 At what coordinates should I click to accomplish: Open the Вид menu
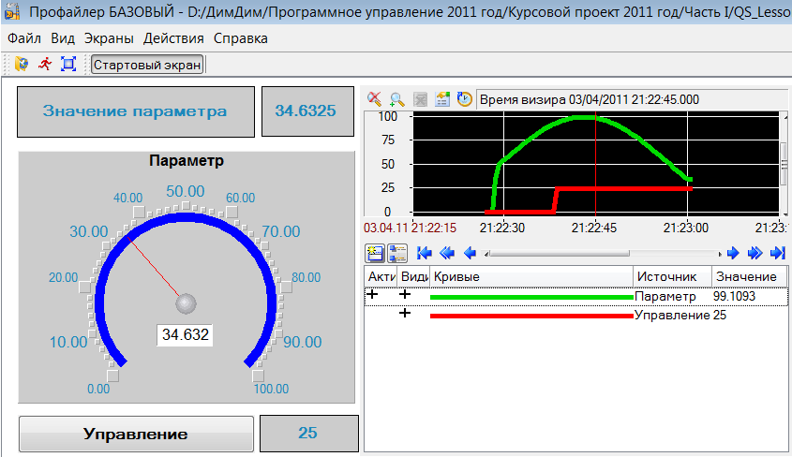[63, 38]
